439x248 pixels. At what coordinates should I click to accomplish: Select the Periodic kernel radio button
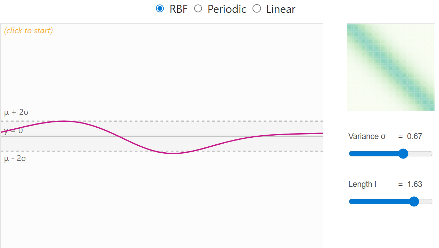(x=198, y=9)
